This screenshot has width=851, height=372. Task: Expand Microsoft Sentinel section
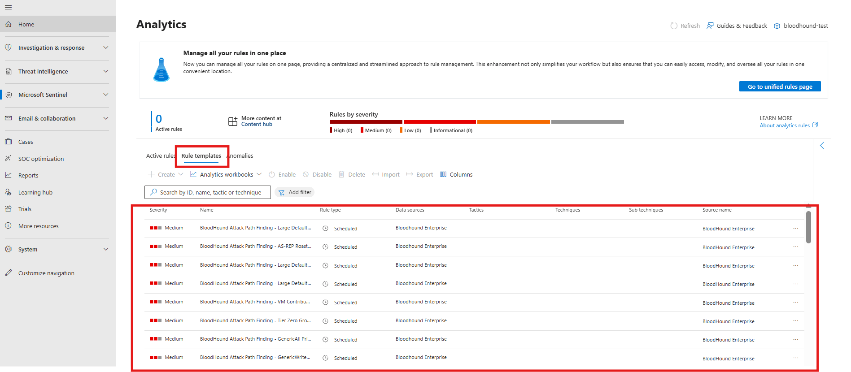point(106,95)
